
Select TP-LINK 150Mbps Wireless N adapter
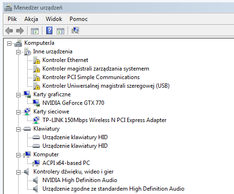(x=104, y=120)
